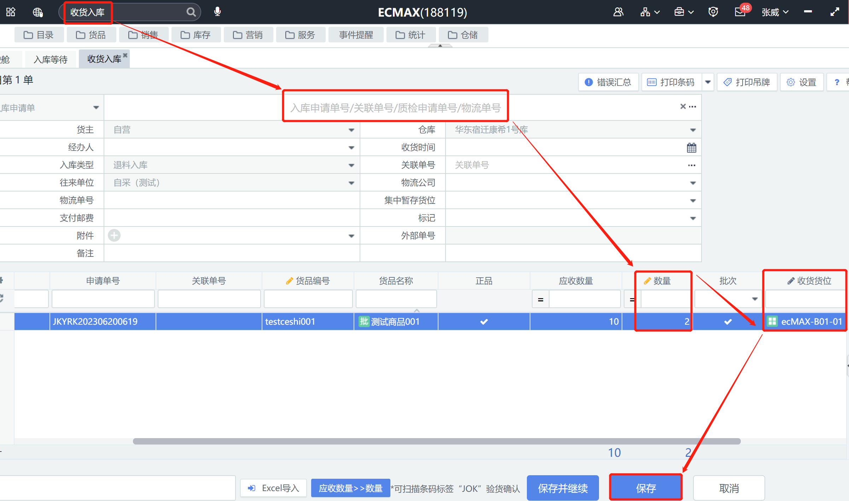Image resolution: width=849 pixels, height=501 pixels.
Task: Click the Excel导入 button
Action: 273,488
